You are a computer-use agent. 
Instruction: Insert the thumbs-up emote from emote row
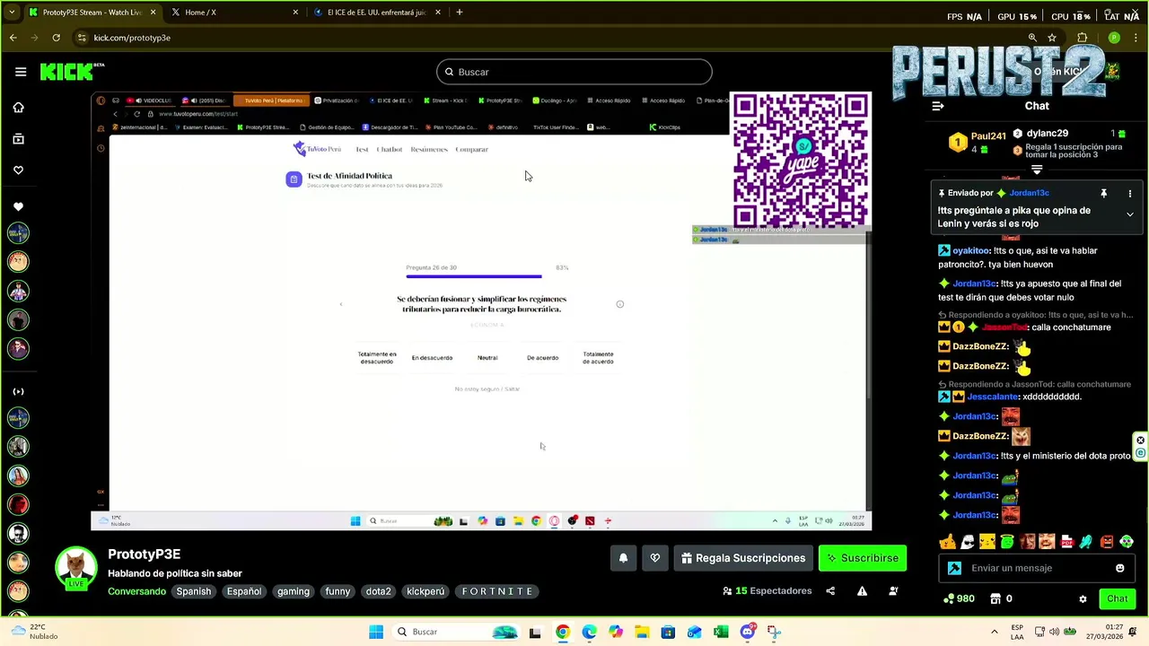pos(947,542)
